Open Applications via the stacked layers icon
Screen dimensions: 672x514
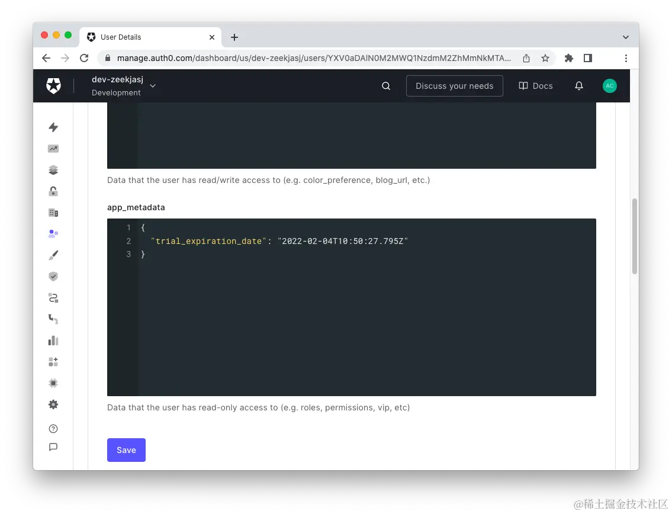pyautogui.click(x=53, y=170)
